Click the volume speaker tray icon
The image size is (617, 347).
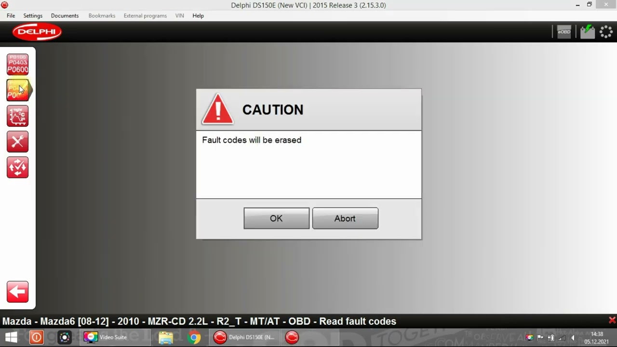(573, 337)
